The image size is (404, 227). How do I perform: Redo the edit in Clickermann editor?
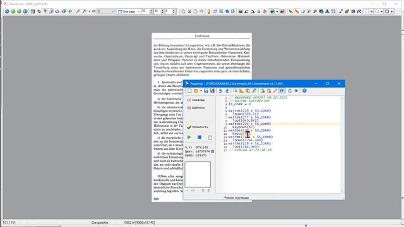(x=227, y=91)
